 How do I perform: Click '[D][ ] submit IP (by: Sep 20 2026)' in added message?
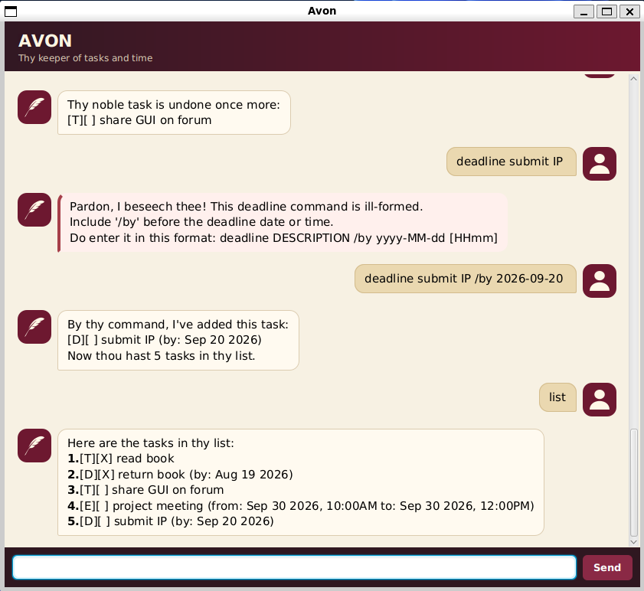click(165, 340)
